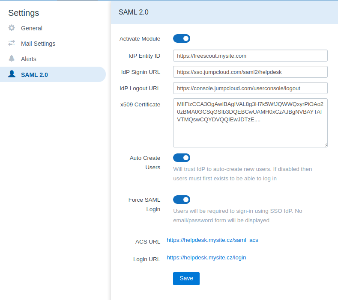338x300 pixels.
Task: Select SAML 2.0 in the settings sidebar
Action: click(34, 75)
